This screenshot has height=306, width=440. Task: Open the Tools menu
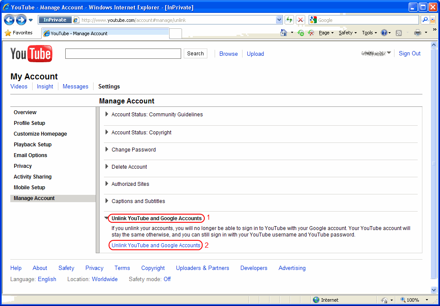coord(369,33)
